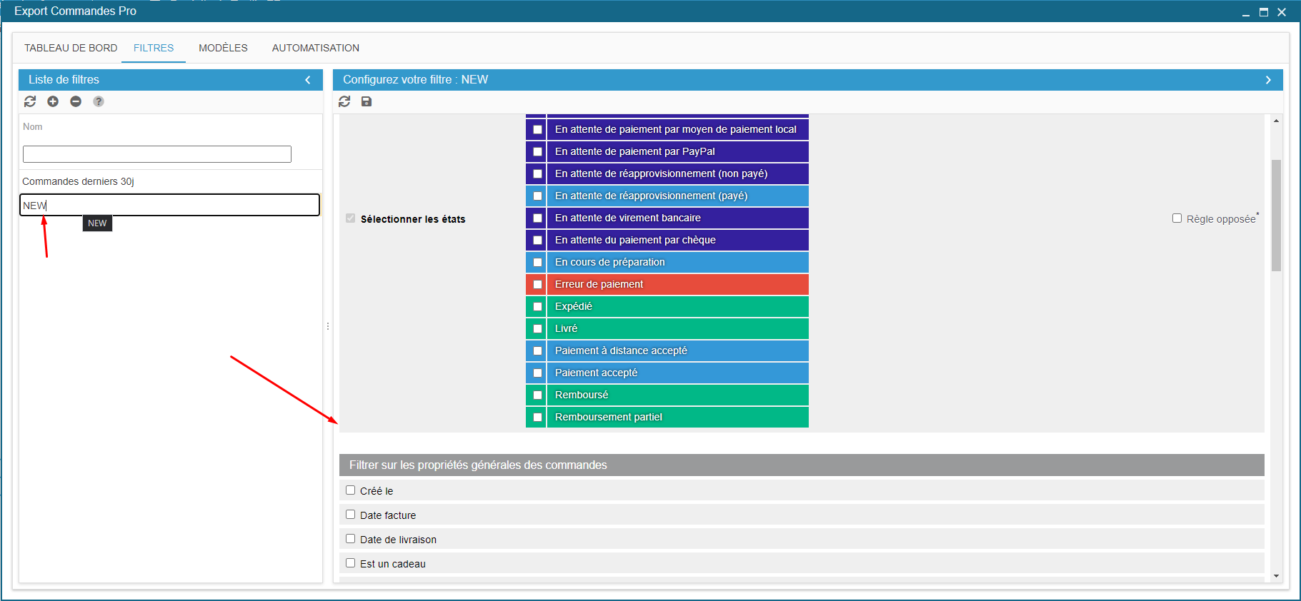Check the 'Expédié' order state
Image resolution: width=1301 pixels, height=601 pixels.
(537, 306)
